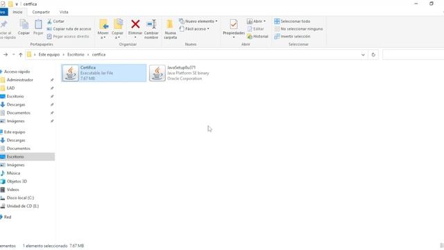Switch to the Inicio ribbon tab

(x=17, y=12)
